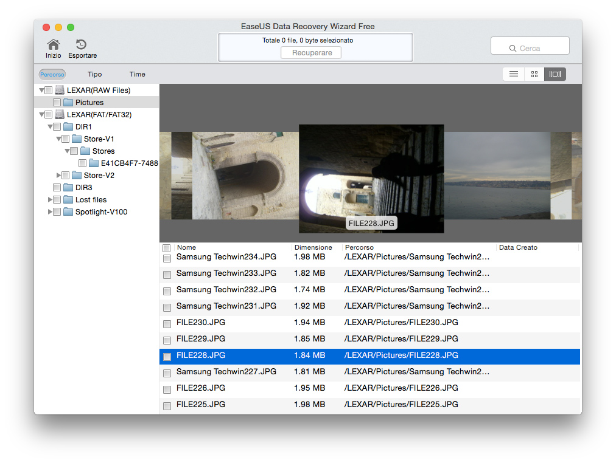Sort by Percorso column header

359,247
